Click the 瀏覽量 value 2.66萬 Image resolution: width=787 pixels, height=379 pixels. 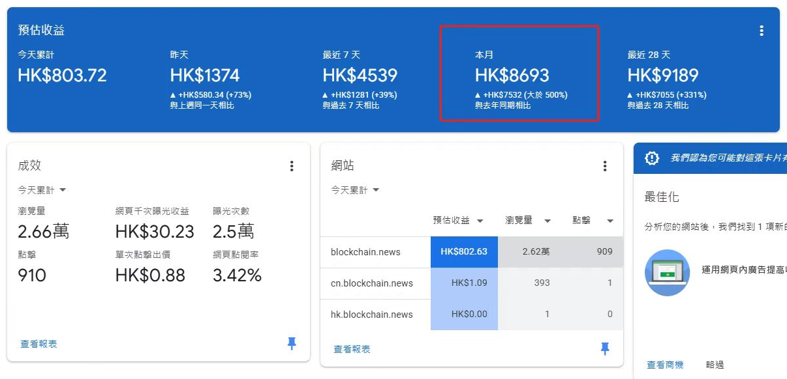(x=43, y=231)
